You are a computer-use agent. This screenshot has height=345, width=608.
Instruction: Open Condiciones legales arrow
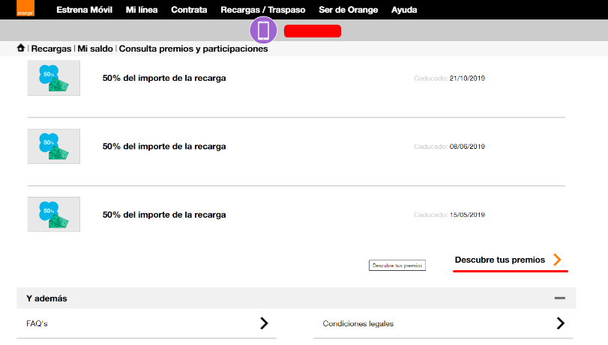pos(560,323)
